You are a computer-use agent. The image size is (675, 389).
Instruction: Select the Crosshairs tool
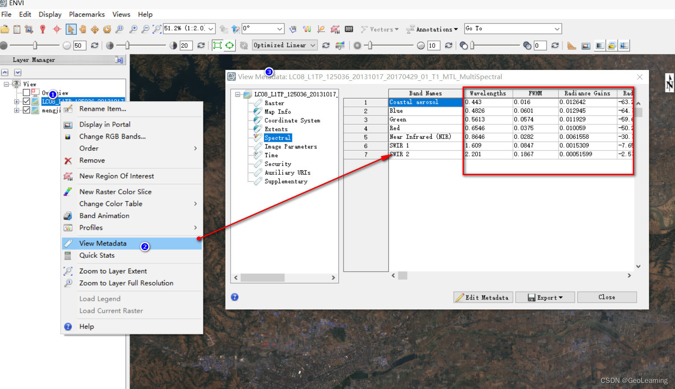[56, 29]
